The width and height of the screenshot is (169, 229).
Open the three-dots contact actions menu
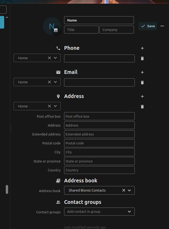162,26
